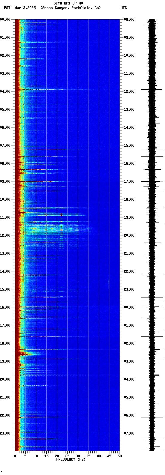
Task: Click the 16:00 PST time label
Action: point(5,307)
